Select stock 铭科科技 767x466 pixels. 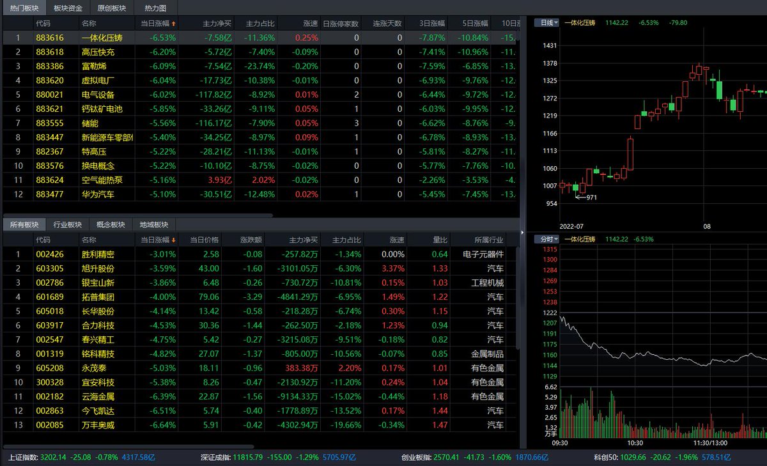(x=98, y=353)
